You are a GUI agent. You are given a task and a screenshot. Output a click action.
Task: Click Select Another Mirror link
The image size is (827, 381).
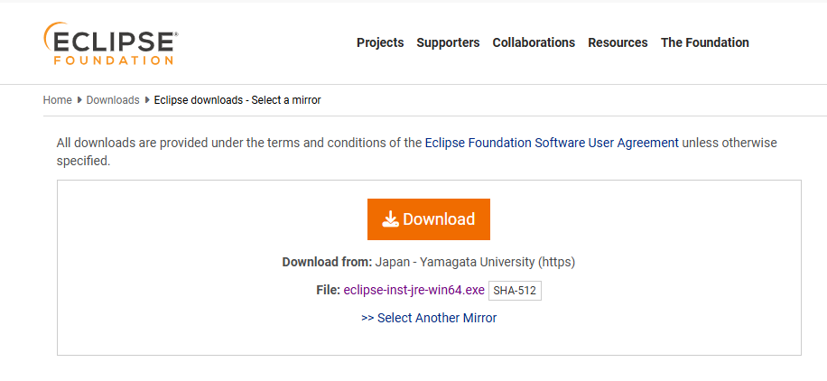point(429,318)
